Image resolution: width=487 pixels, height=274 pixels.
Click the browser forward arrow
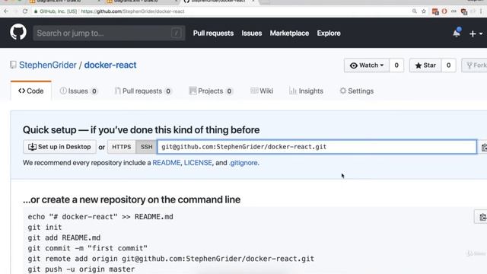[15, 11]
